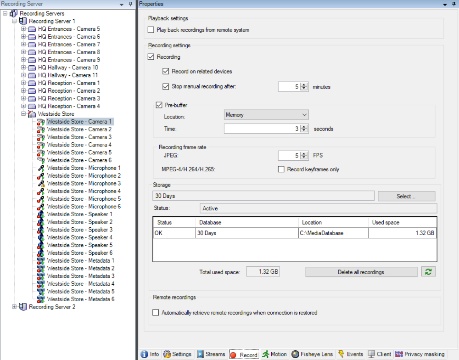Toggle Record keyframes only checkbox
The width and height of the screenshot is (459, 360).
281,169
